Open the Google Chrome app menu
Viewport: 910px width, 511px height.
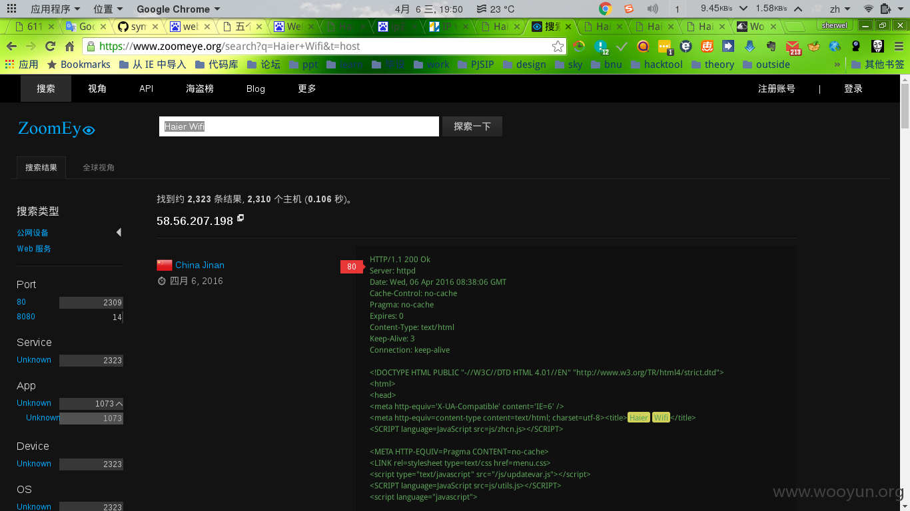coord(178,9)
